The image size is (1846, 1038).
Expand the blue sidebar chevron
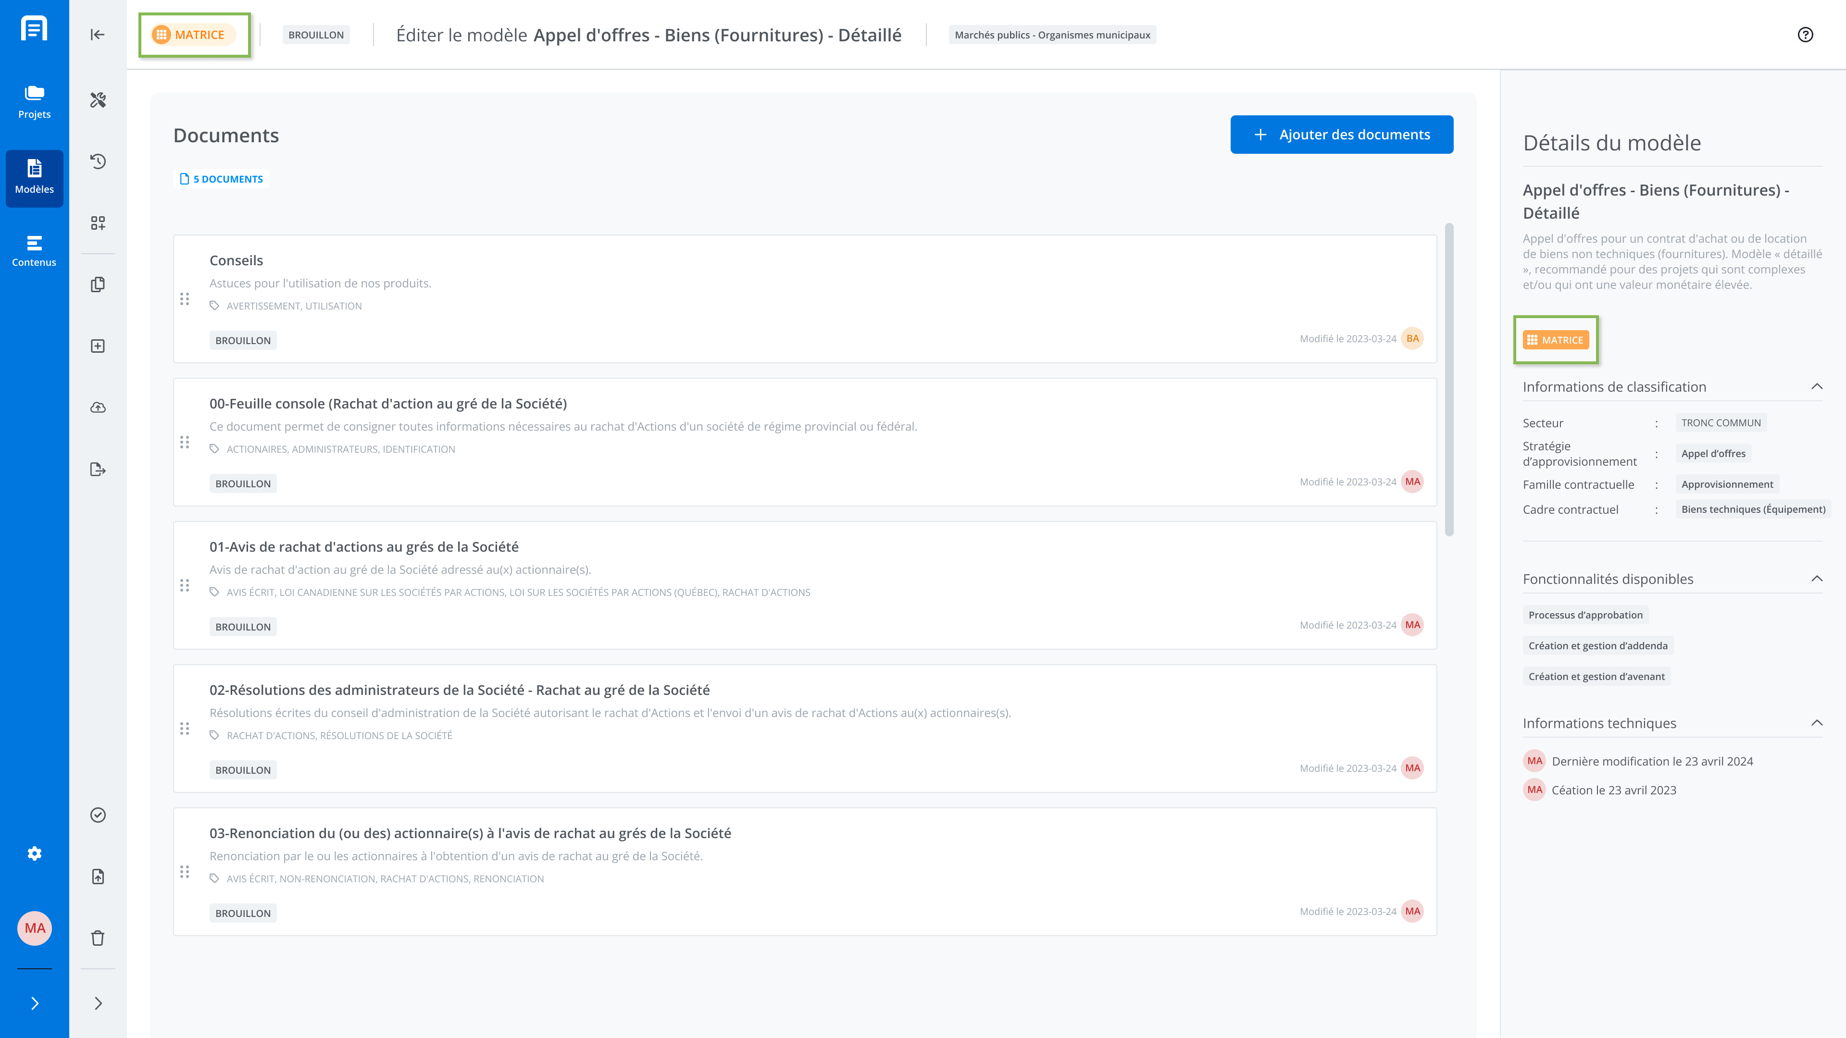point(35,1003)
